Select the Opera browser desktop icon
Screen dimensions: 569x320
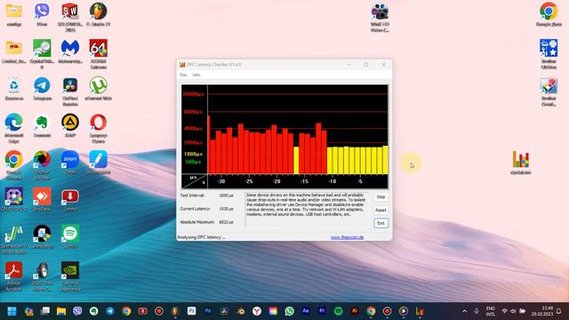tap(99, 128)
